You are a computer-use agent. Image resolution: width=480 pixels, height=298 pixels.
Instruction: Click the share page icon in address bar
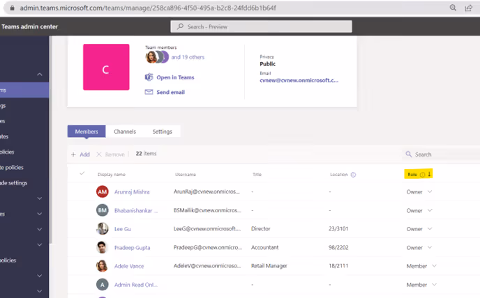(469, 8)
